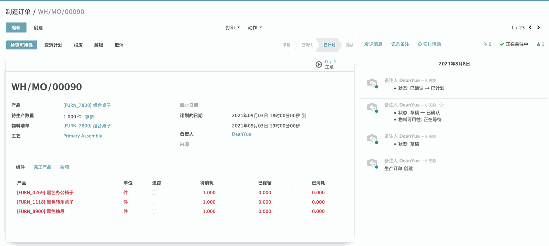Click the 已消耗 column header
Viewport: 549px width, 246px height.
[318, 183]
